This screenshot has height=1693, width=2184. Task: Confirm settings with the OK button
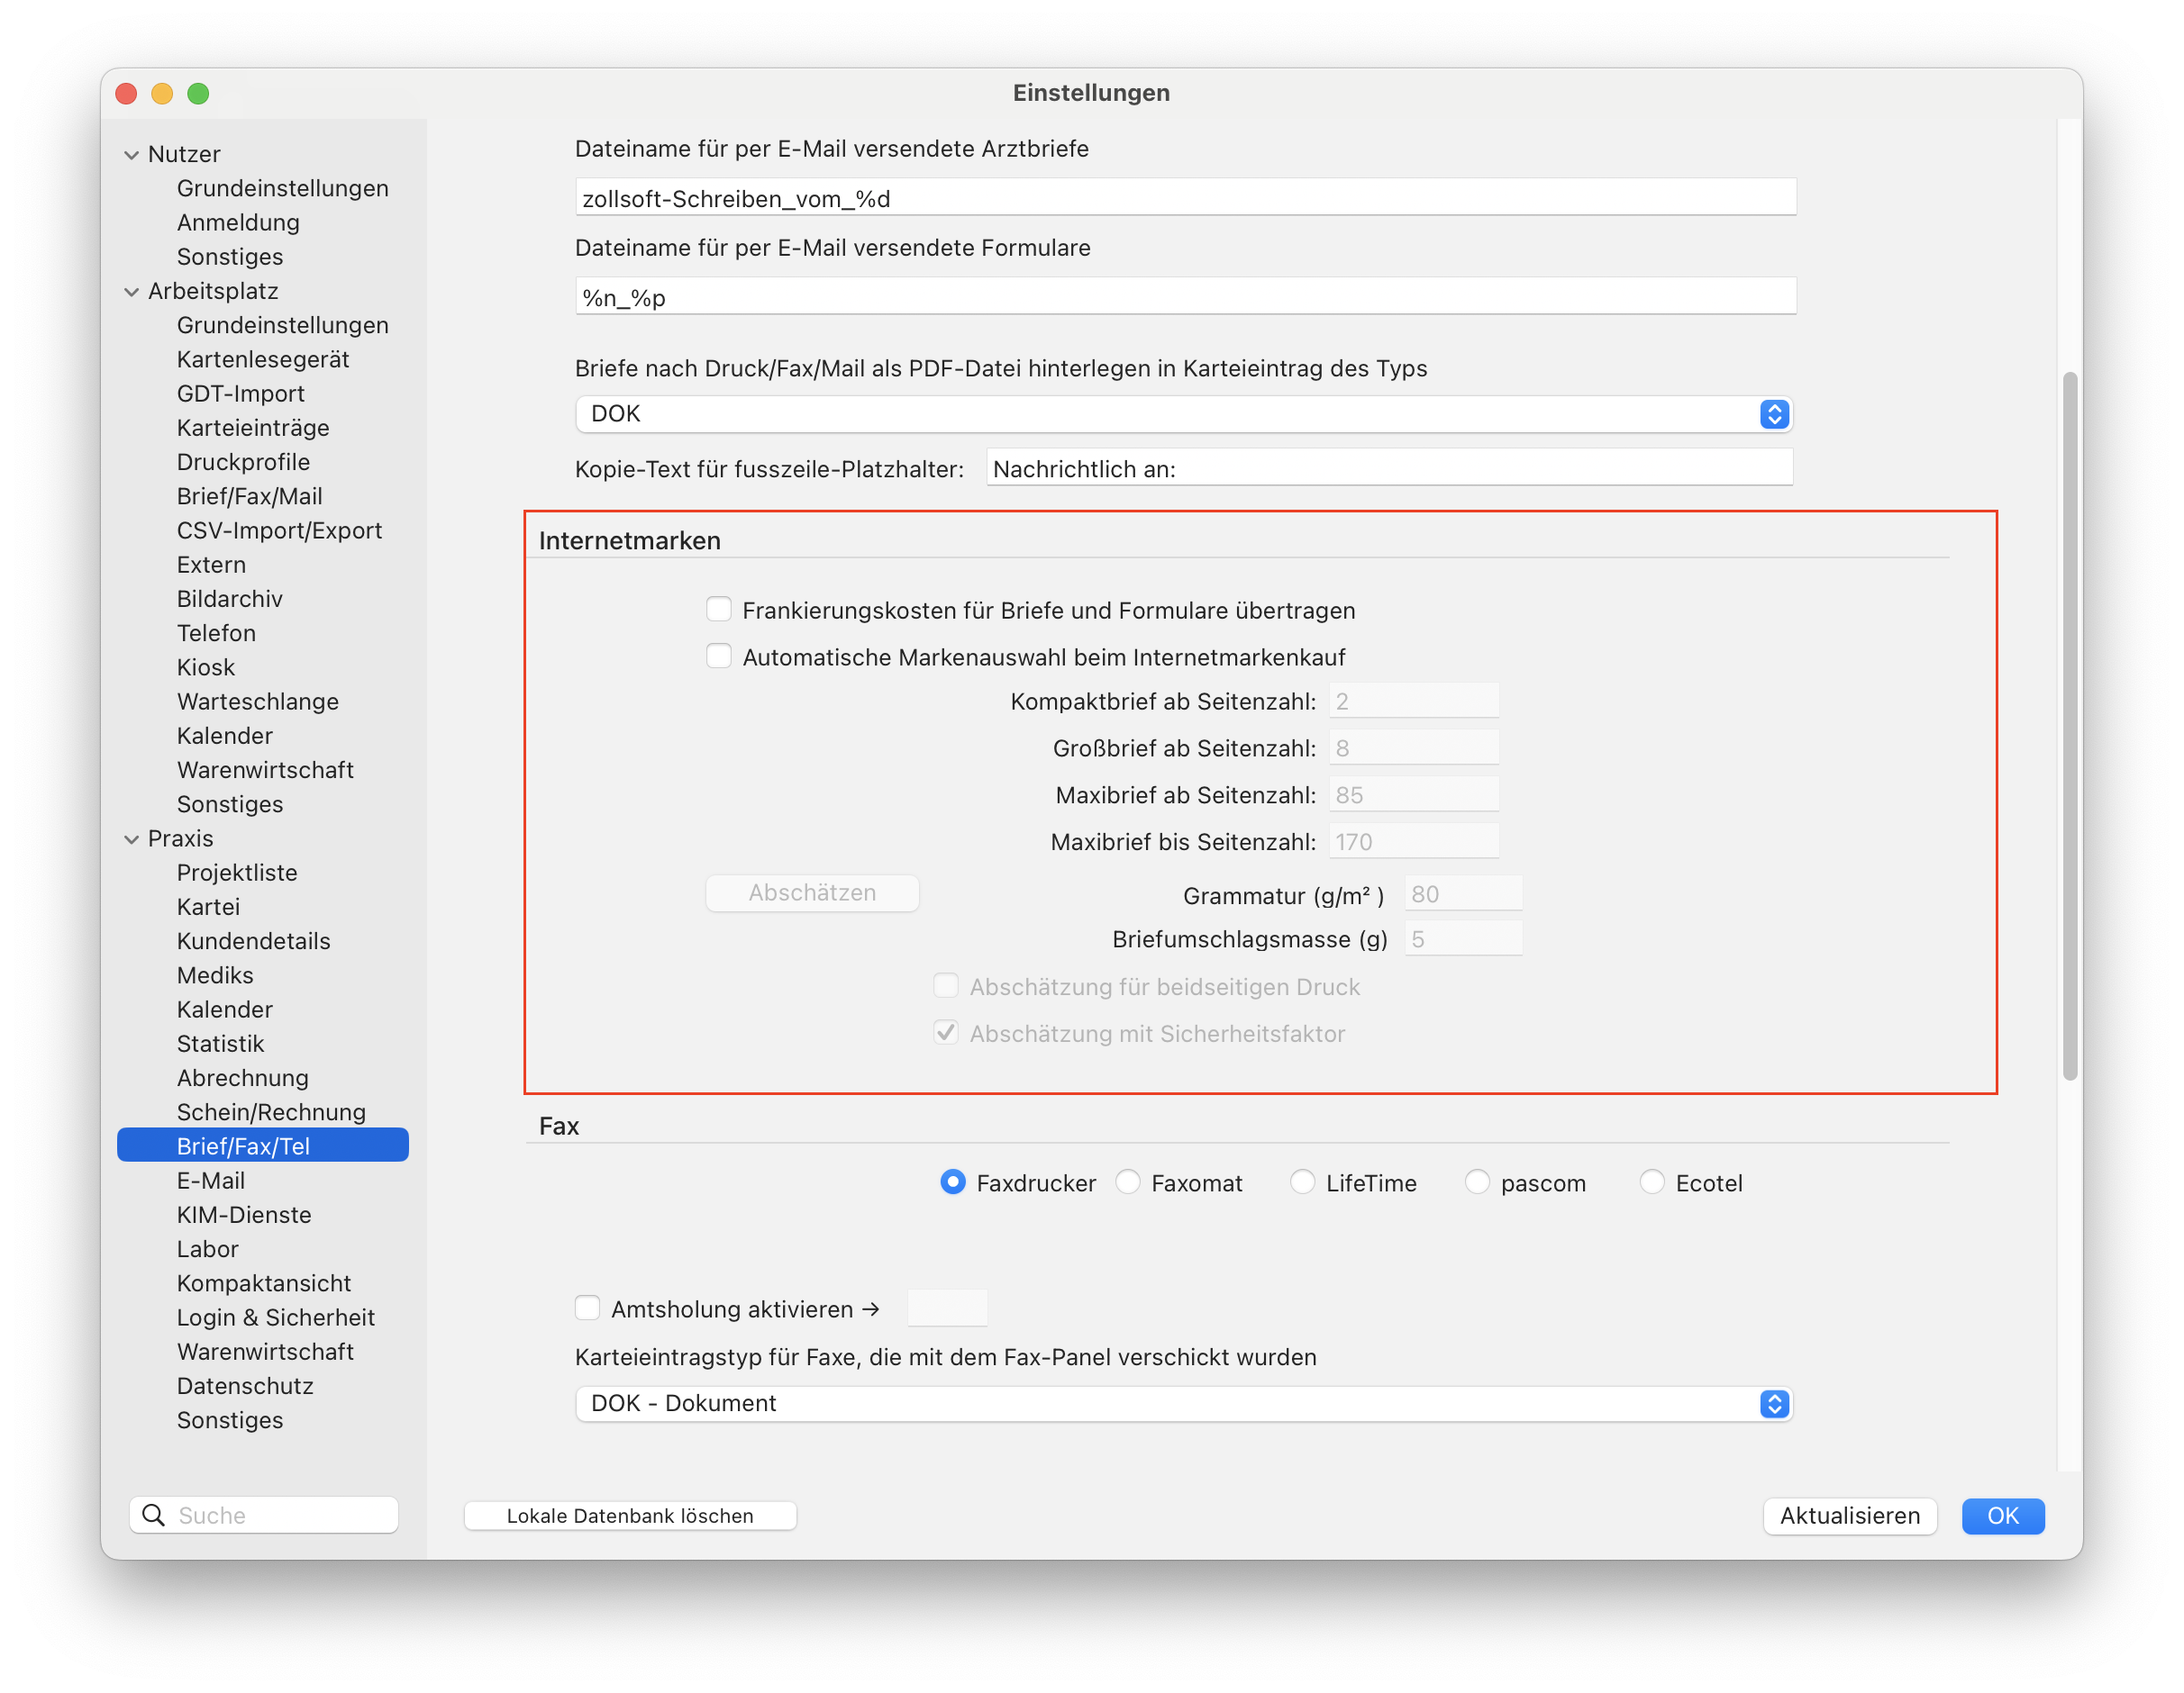[x=2003, y=1515]
